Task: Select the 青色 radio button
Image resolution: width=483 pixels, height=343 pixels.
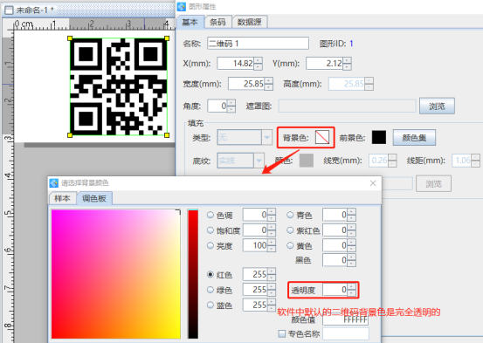Action: tap(290, 215)
